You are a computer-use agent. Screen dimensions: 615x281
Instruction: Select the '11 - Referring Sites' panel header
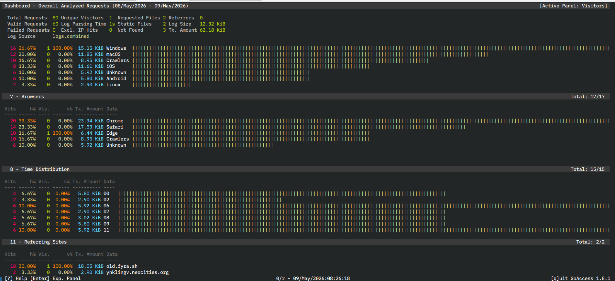[306, 242]
